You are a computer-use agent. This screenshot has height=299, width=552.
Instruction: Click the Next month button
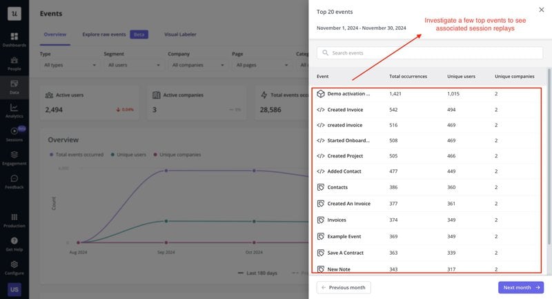[x=520, y=287]
